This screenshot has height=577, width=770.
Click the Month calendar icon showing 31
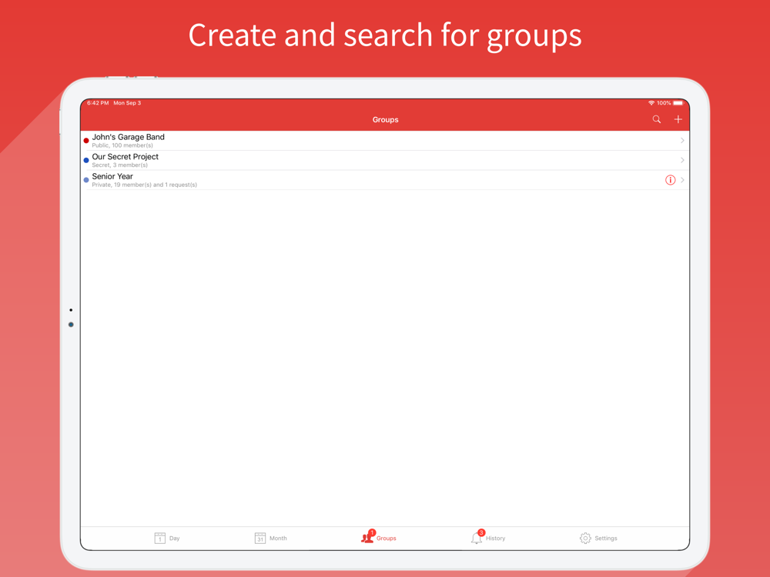click(259, 539)
